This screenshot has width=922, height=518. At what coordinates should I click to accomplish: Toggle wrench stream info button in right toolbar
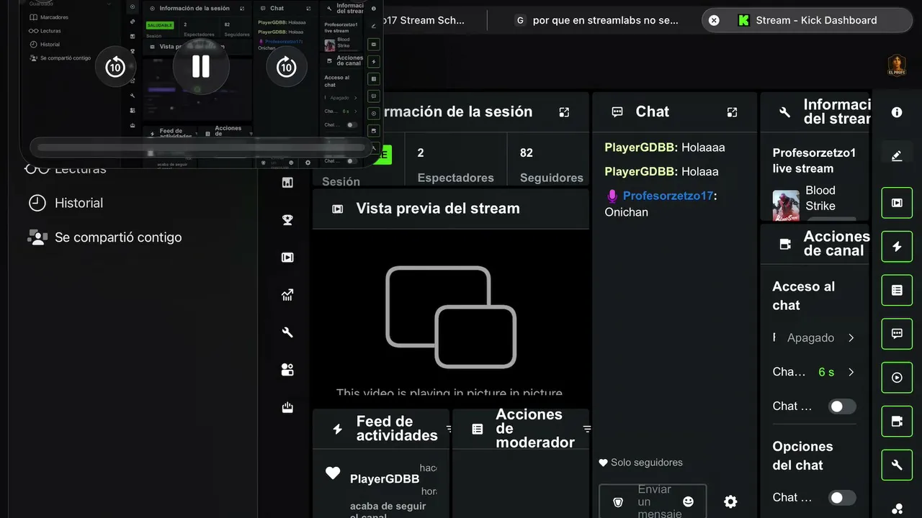897,465
